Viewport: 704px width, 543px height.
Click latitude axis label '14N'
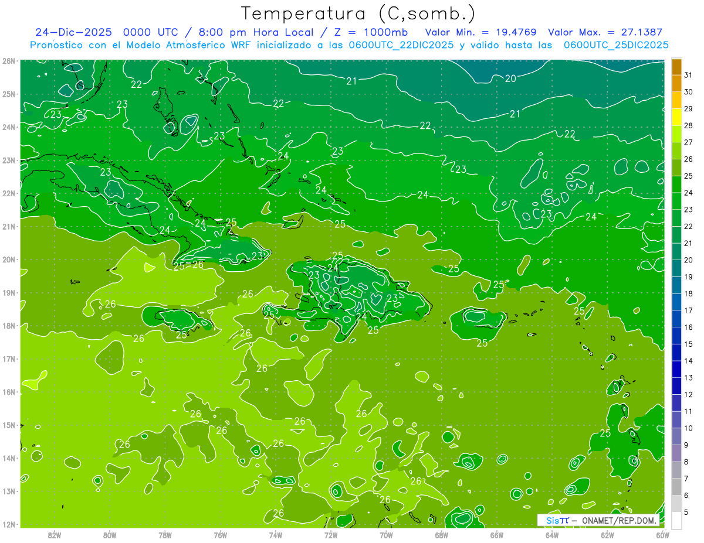[9, 458]
